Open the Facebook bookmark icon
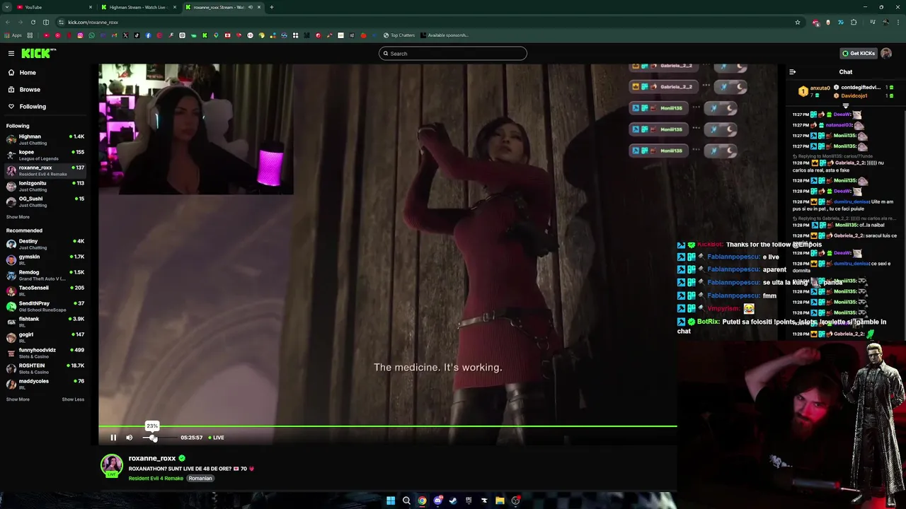 tap(148, 35)
